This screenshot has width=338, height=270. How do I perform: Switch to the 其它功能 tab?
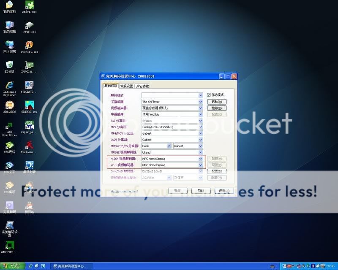(142, 86)
